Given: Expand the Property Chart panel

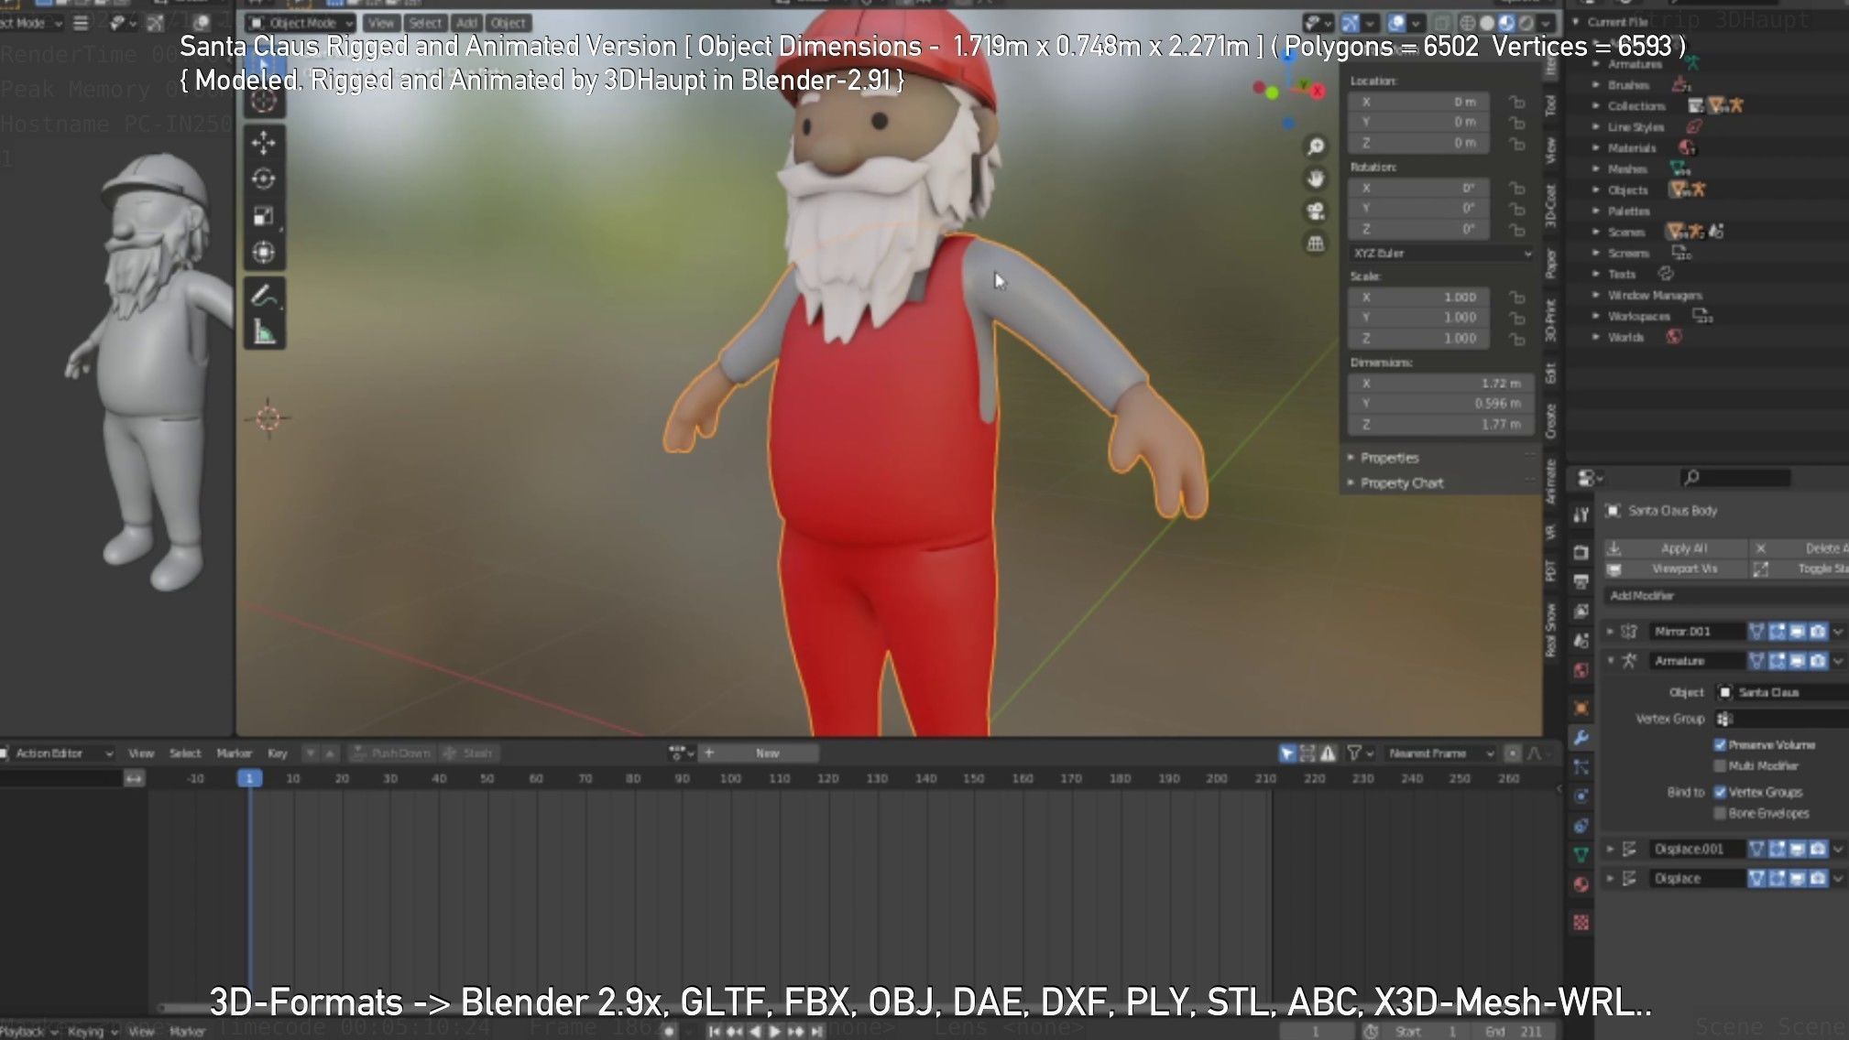Looking at the screenshot, I should pos(1401,483).
